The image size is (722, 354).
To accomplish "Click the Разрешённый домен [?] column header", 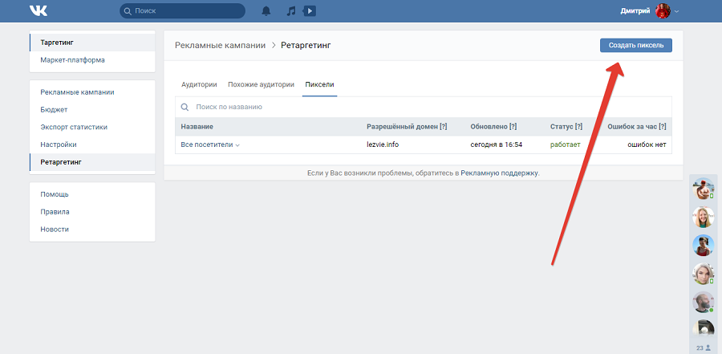I will pyautogui.click(x=407, y=127).
